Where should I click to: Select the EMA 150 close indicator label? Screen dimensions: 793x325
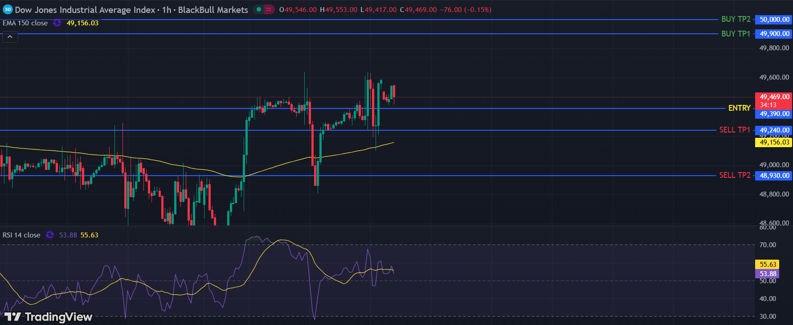coord(25,23)
